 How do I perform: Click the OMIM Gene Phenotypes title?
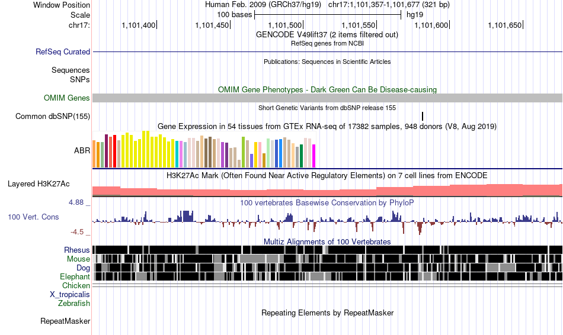(327, 89)
